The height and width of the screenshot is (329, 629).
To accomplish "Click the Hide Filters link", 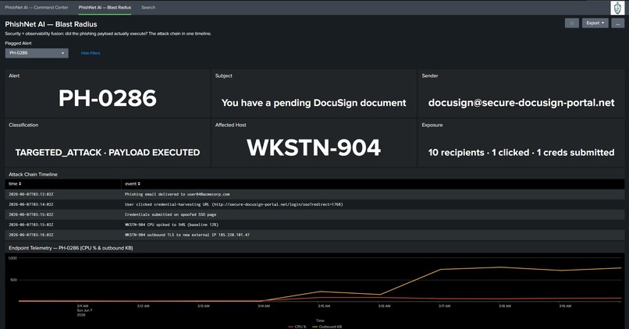I will (91, 53).
